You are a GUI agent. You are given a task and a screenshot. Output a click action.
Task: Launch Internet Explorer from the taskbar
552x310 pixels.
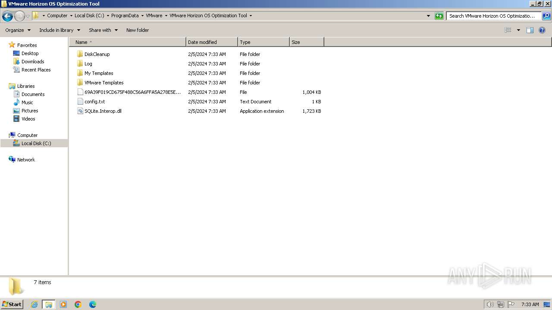pos(34,304)
